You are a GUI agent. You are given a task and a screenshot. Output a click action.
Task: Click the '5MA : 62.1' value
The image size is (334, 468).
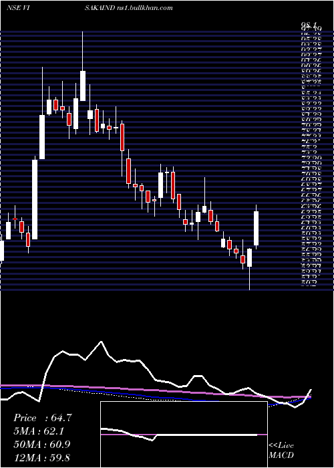coord(39,431)
